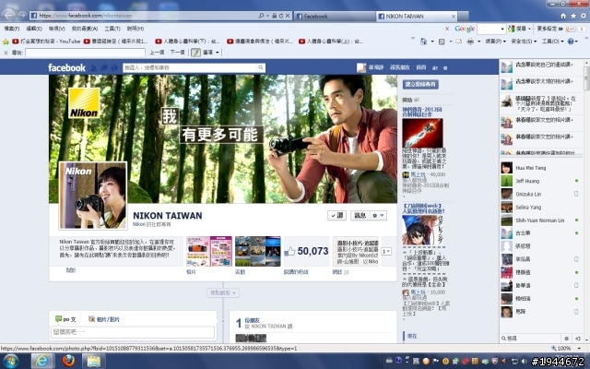This screenshot has height=369, width=590.
Task: Open Internet Explorer from the taskbar
Action: tap(41, 361)
